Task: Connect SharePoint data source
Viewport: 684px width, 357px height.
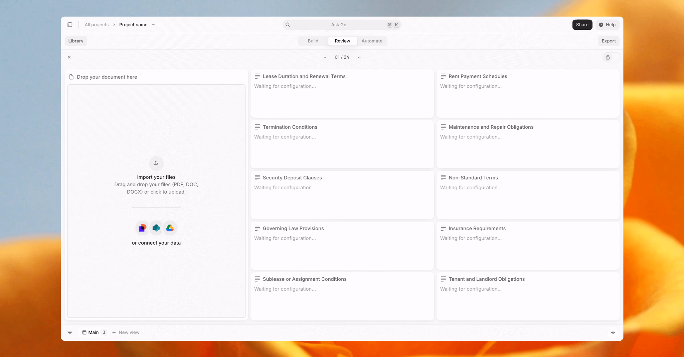Action: (x=156, y=228)
